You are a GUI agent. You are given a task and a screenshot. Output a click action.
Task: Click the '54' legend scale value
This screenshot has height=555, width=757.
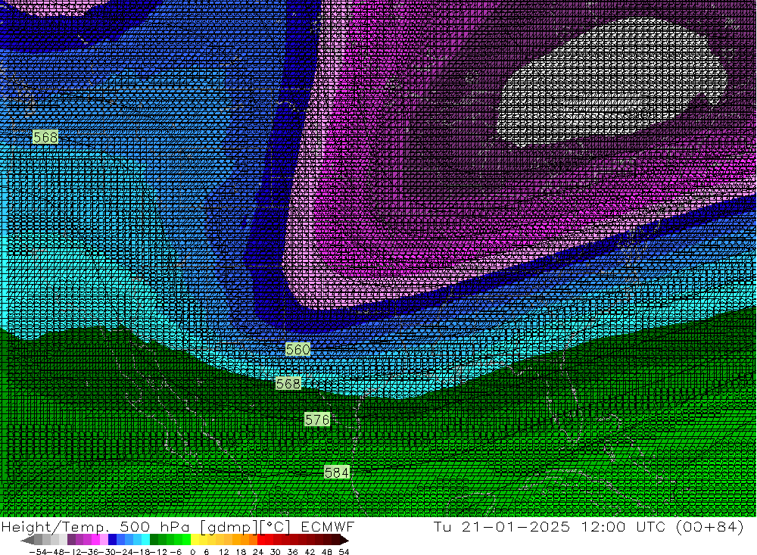(344, 552)
